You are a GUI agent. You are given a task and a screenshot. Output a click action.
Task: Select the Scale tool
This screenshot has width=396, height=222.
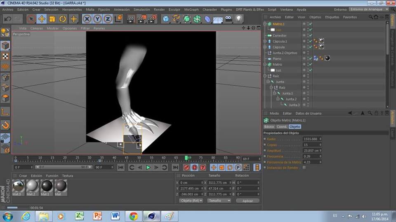click(52, 19)
